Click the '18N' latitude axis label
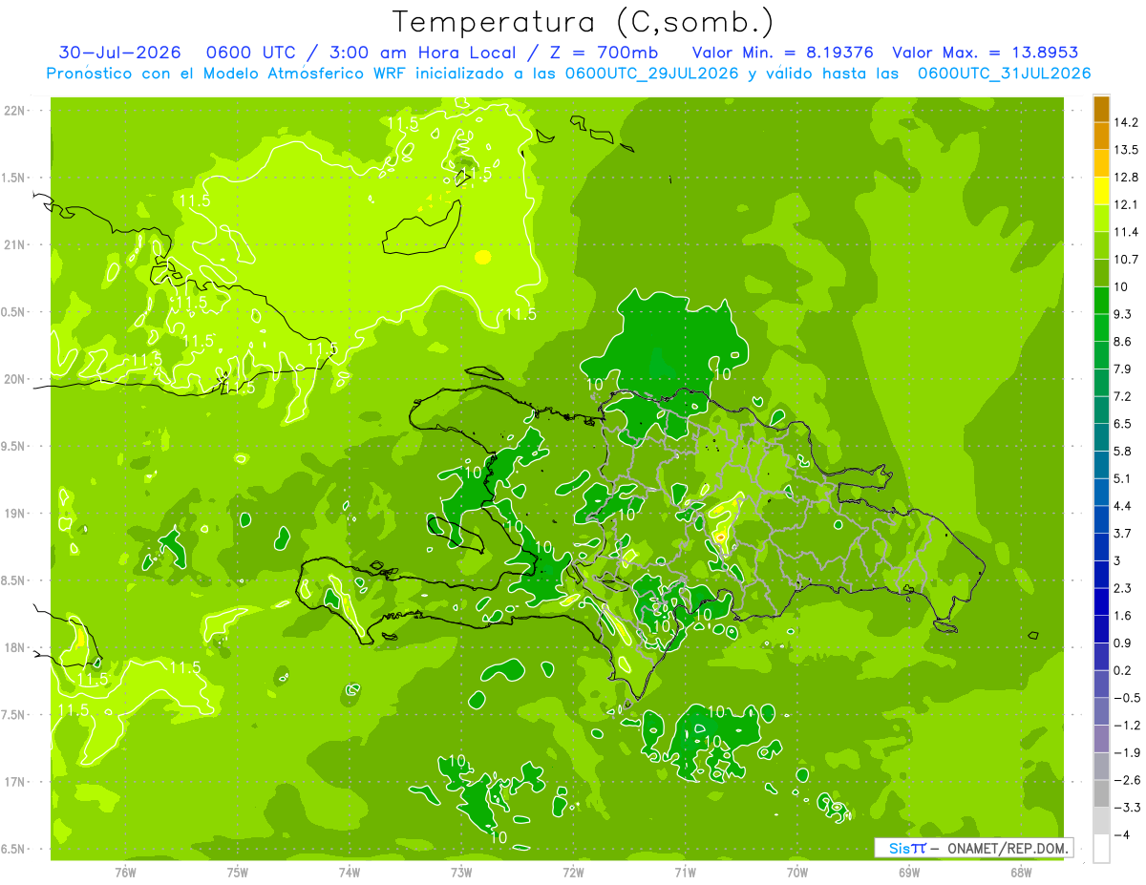This screenshot has height=885, width=1146. pyautogui.click(x=14, y=648)
